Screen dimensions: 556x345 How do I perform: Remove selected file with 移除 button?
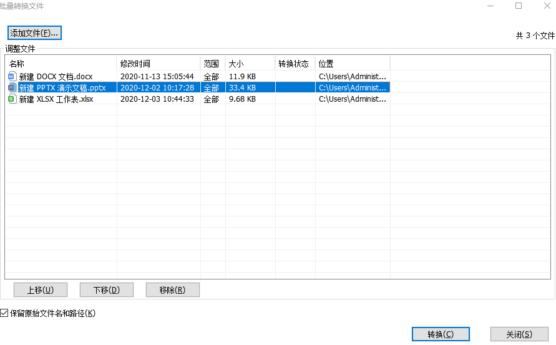(172, 289)
